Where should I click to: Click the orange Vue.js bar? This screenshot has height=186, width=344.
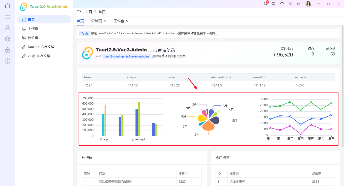coord(105,120)
